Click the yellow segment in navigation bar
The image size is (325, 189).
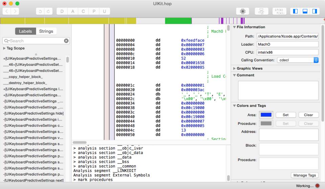[x=68, y=21]
